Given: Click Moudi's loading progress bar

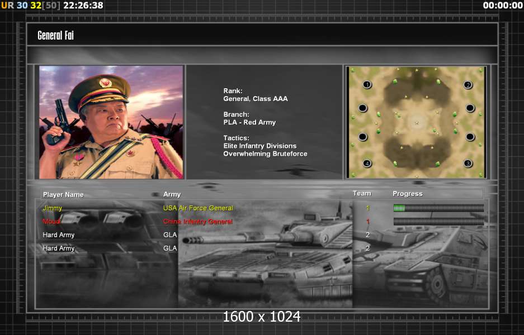Looking at the screenshot, I should [438, 221].
